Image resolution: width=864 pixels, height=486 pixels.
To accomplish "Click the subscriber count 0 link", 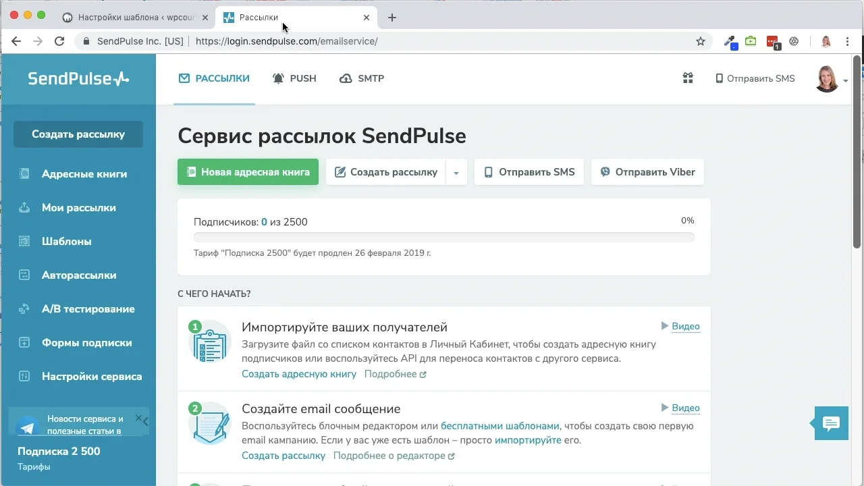I will (264, 222).
